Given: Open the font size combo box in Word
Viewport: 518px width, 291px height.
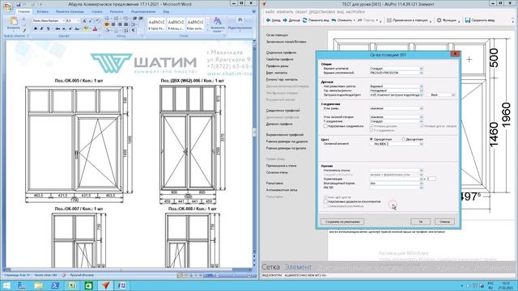Looking at the screenshot, I should click(73, 21).
